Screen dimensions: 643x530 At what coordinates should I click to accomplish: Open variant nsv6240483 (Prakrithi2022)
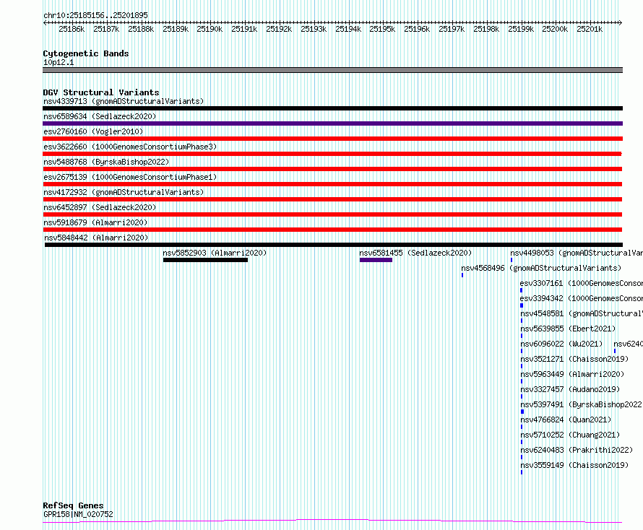(x=577, y=450)
